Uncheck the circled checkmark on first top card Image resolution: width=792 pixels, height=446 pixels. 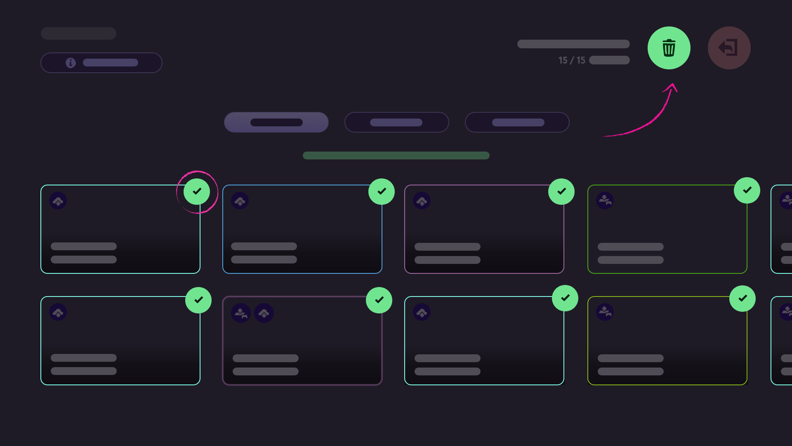pyautogui.click(x=197, y=192)
